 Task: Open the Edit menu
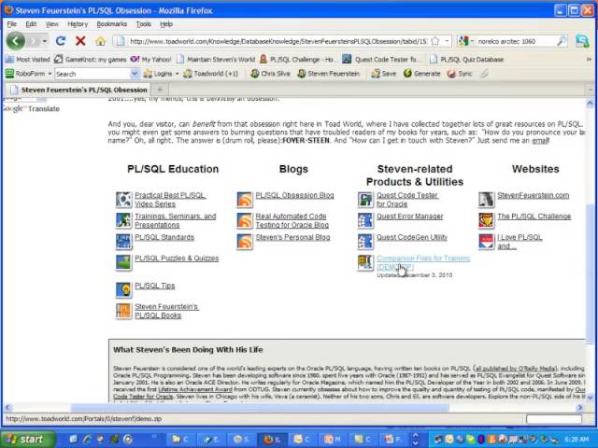(31, 24)
